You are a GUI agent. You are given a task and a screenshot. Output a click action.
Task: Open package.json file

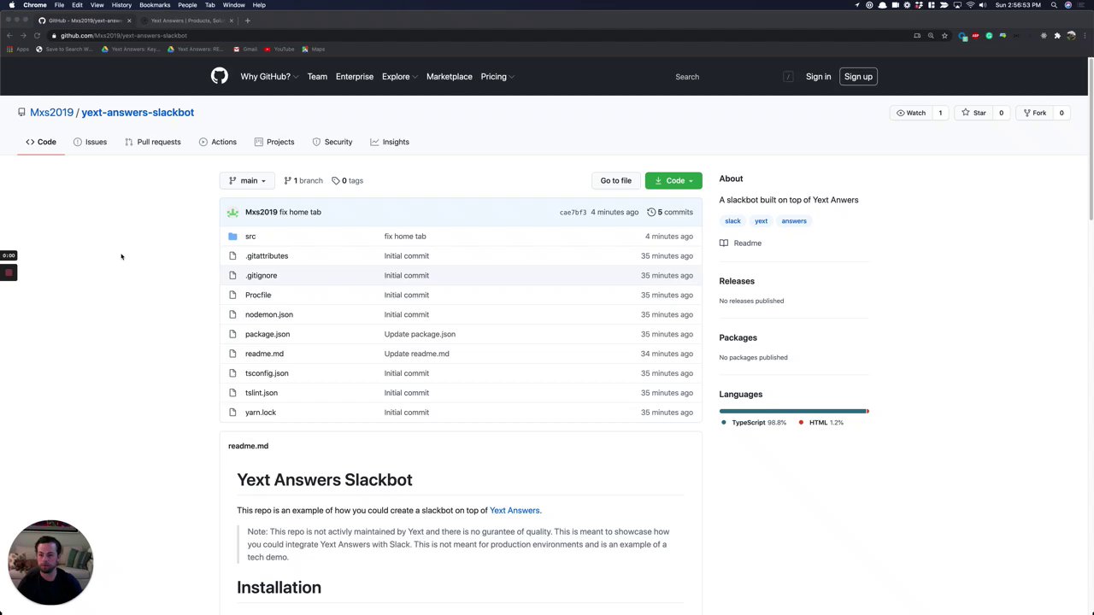(268, 335)
